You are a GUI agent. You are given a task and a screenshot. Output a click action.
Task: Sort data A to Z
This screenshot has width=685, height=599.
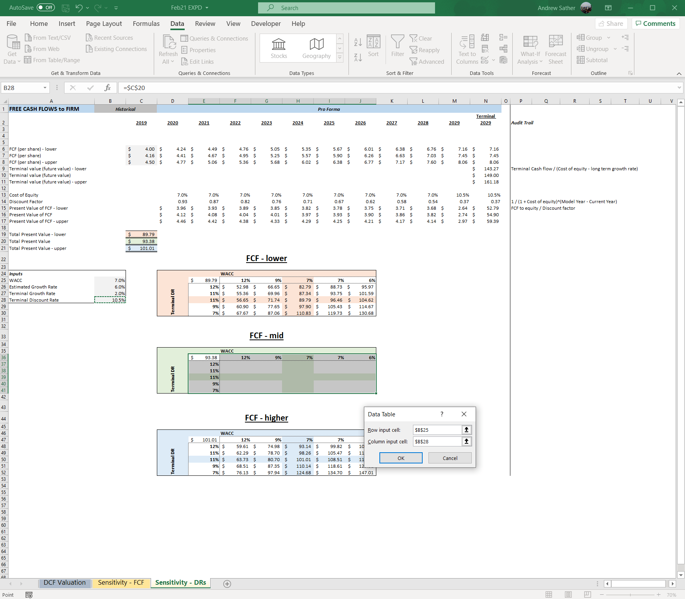tap(357, 41)
